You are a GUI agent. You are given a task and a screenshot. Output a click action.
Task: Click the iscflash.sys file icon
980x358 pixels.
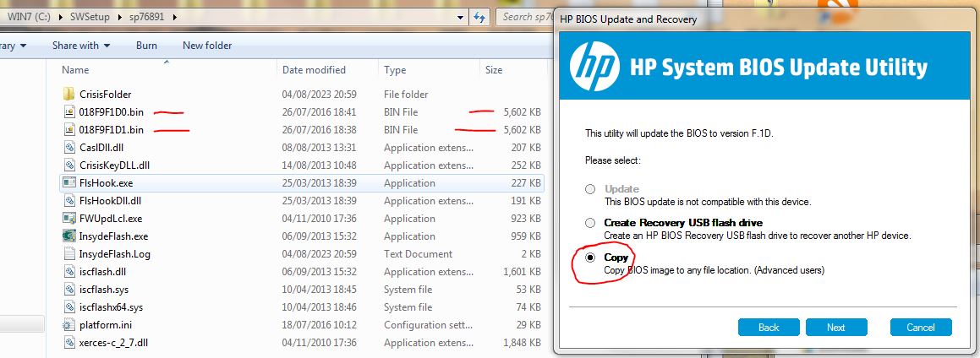68,290
